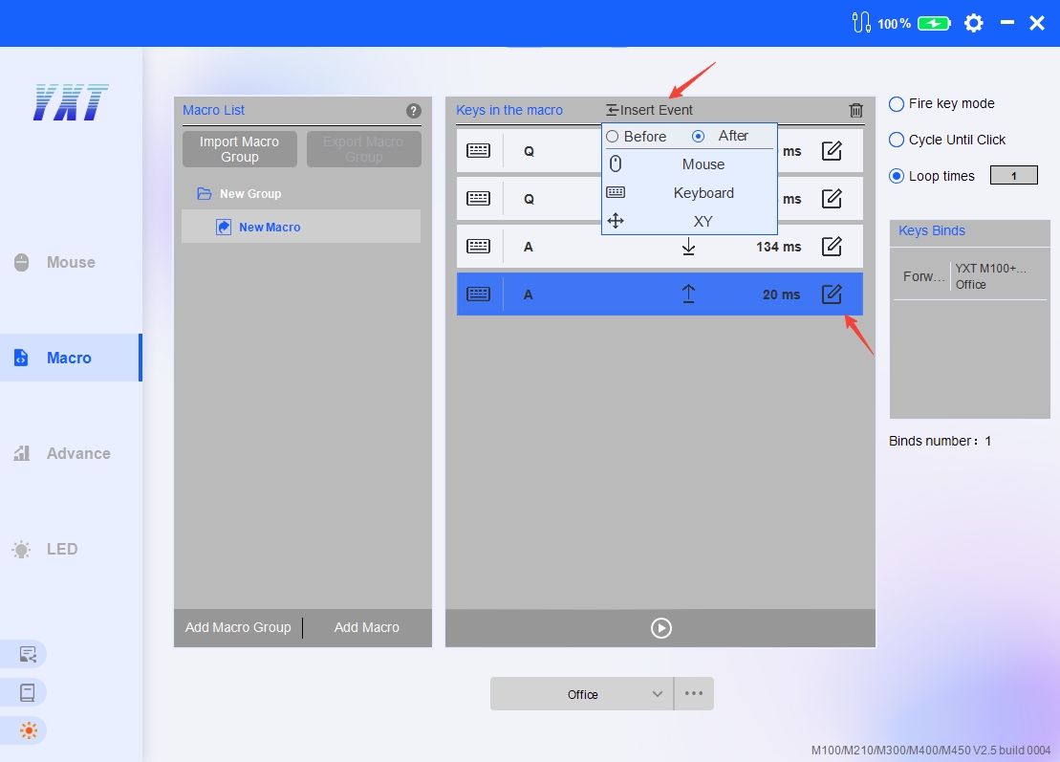Select Cycle Until Click option
1060x762 pixels.
[x=897, y=140]
